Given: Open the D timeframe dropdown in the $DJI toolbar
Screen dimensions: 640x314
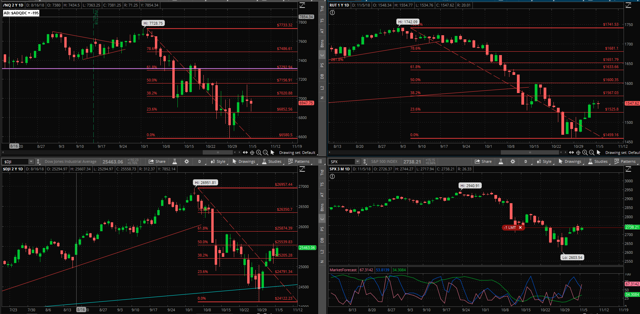Looking at the screenshot, I should click(200, 161).
